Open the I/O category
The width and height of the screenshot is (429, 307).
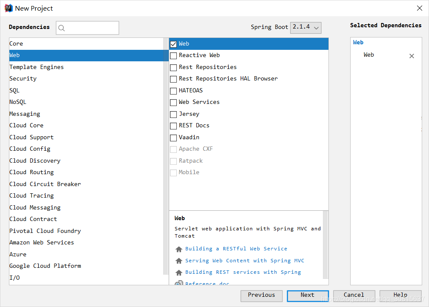pyautogui.click(x=86, y=278)
